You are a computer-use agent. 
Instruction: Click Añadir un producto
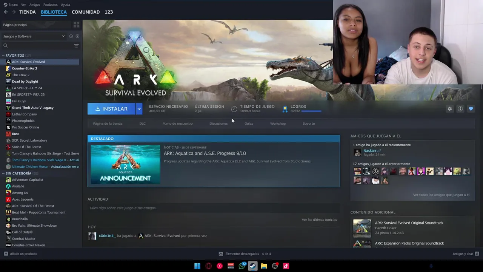pyautogui.click(x=23, y=254)
